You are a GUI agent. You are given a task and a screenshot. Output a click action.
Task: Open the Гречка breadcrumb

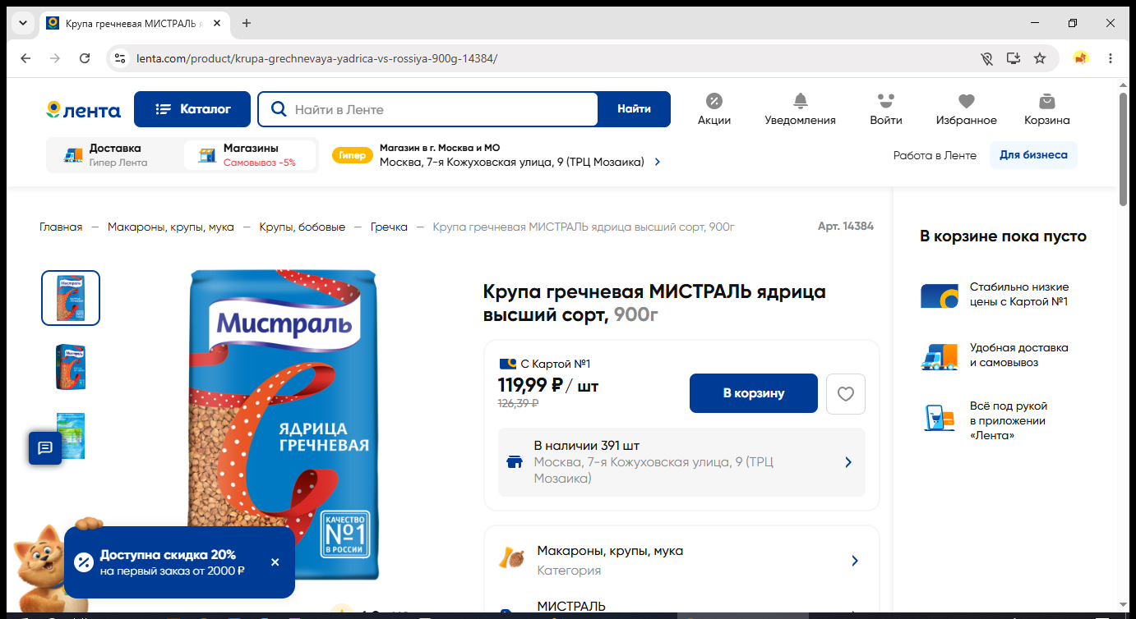389,227
